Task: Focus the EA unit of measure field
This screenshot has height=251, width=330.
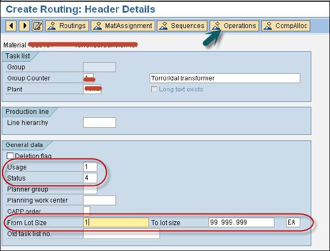Action: click(293, 222)
